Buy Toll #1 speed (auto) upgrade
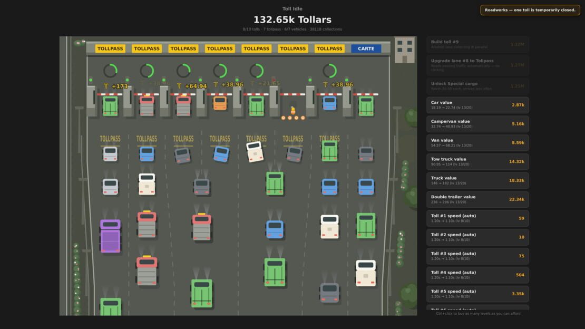The height and width of the screenshot is (329, 585). click(477, 218)
